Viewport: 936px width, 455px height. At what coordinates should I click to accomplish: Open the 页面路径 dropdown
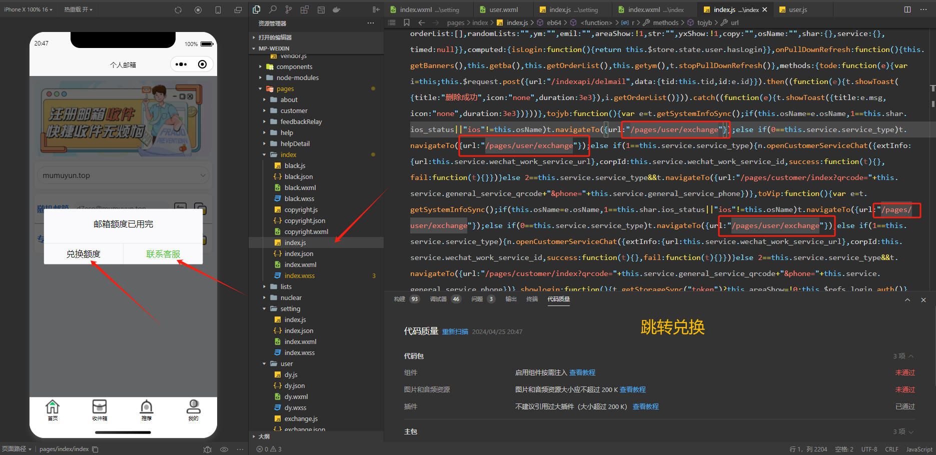(17, 449)
